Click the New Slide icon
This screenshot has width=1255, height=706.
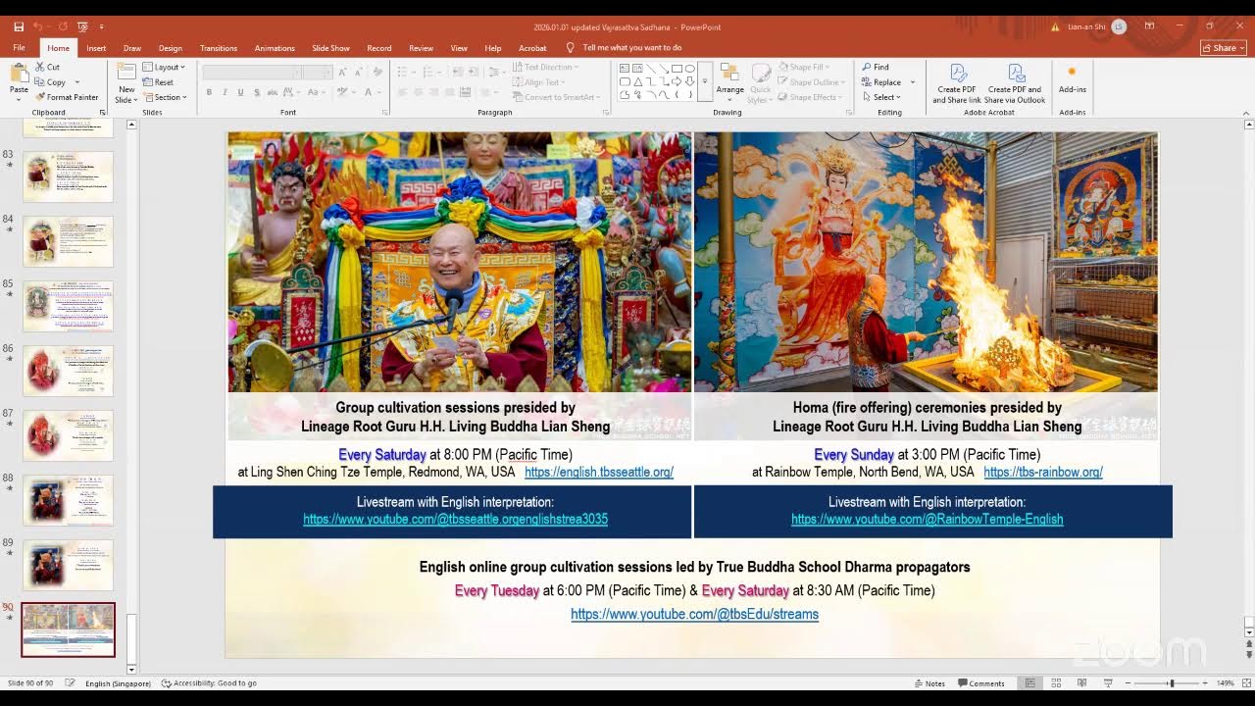126,74
